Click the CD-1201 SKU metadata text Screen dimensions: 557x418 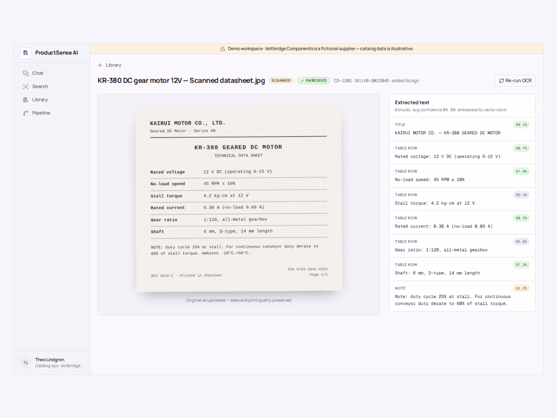(376, 81)
